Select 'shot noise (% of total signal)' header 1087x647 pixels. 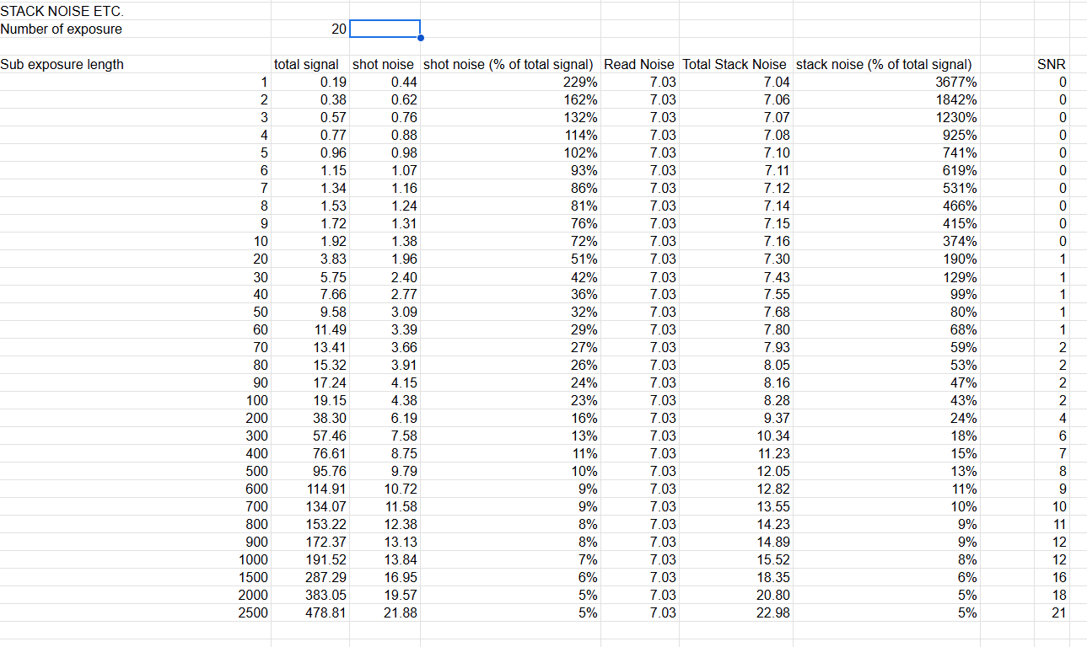pyautogui.click(x=510, y=64)
